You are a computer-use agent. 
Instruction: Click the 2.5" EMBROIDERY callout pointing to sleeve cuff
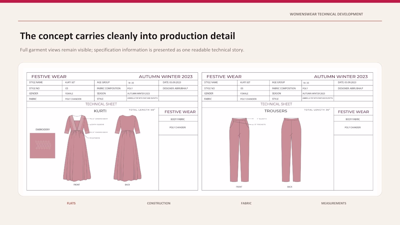tap(100, 132)
